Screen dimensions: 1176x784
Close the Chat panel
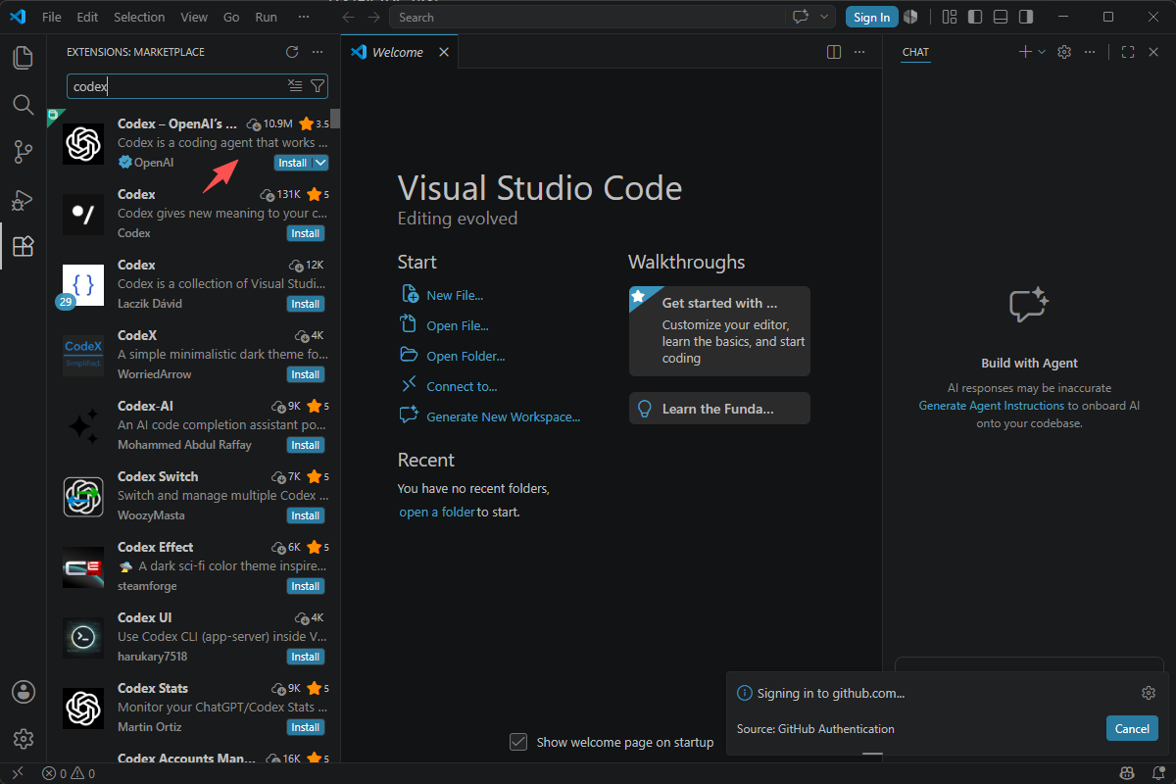1153,52
